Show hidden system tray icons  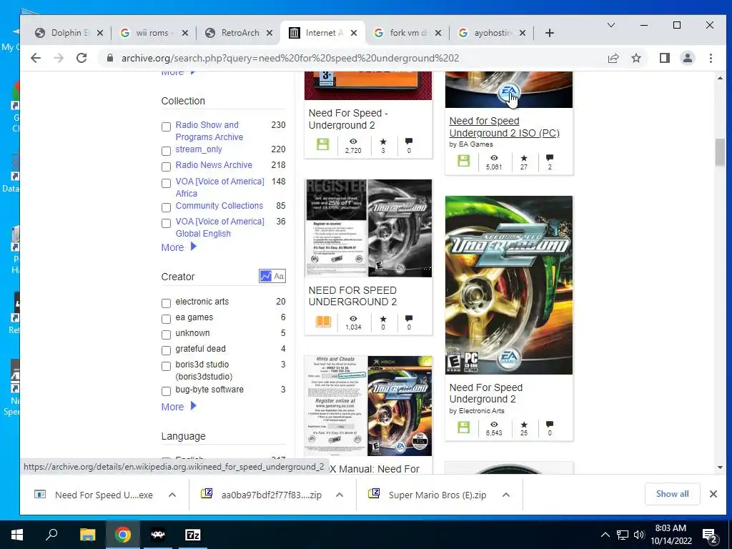(x=605, y=535)
